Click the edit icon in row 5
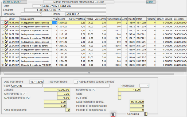This screenshot has height=117, width=187. pos(6,38)
